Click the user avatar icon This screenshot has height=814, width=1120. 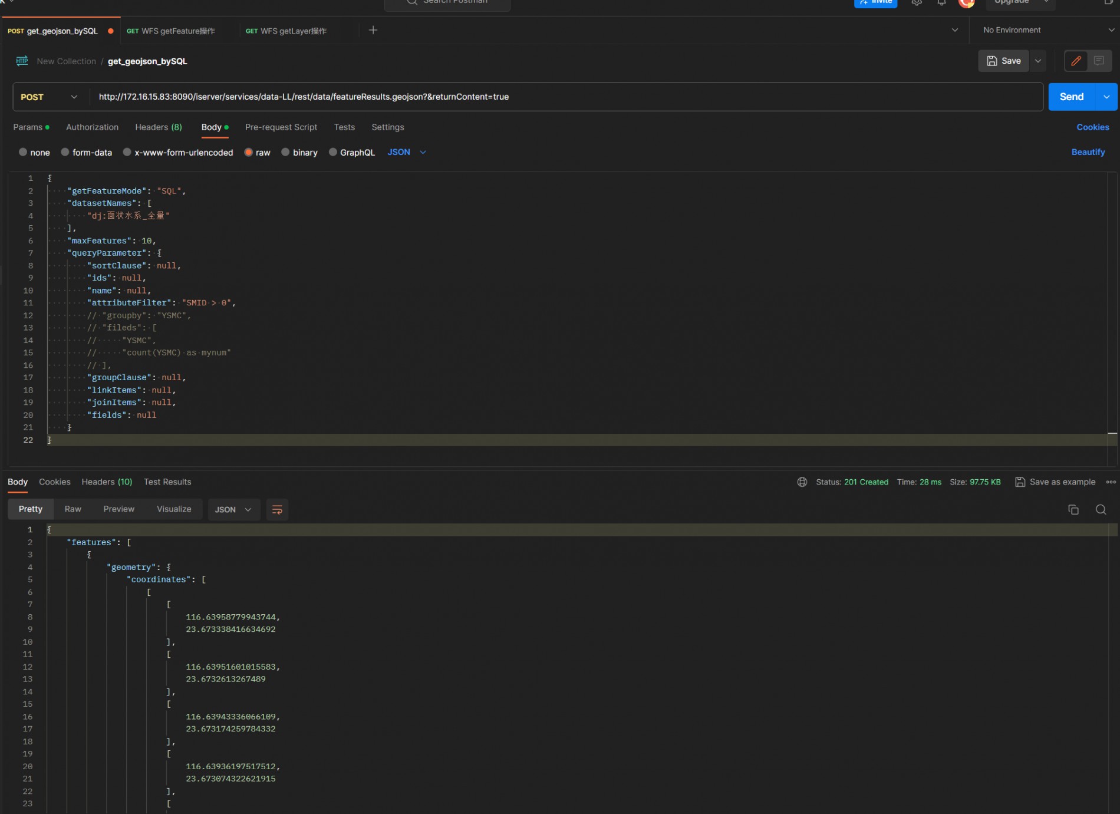tap(966, 3)
